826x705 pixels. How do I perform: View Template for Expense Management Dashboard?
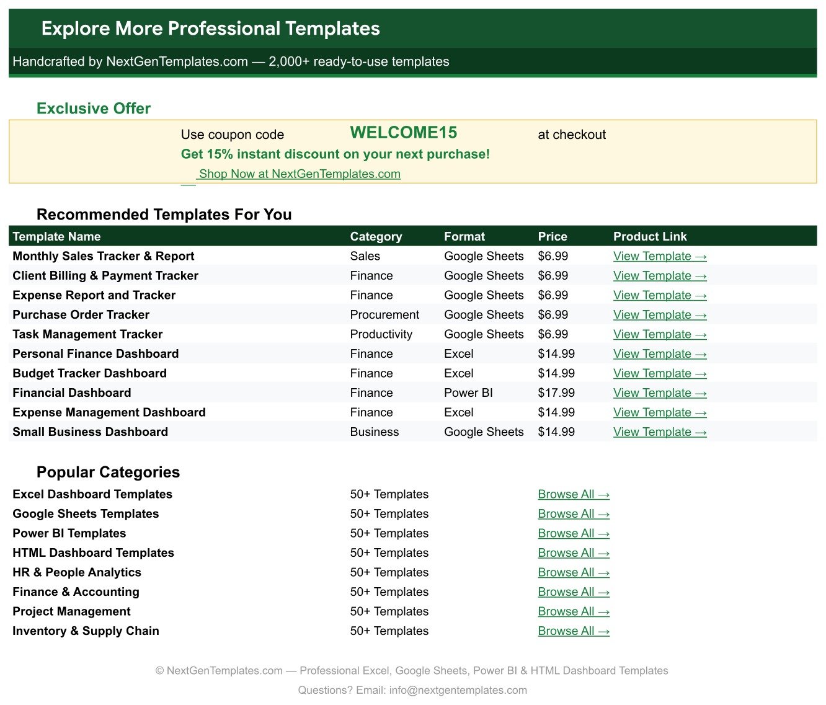pos(660,412)
